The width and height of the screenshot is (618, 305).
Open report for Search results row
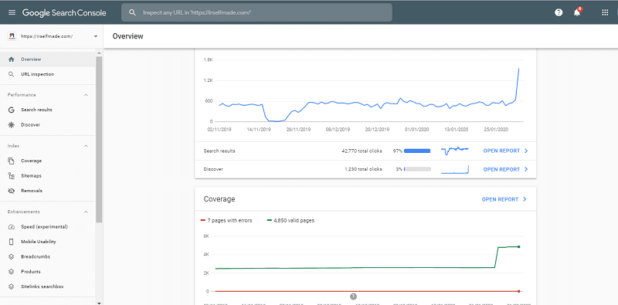(505, 151)
